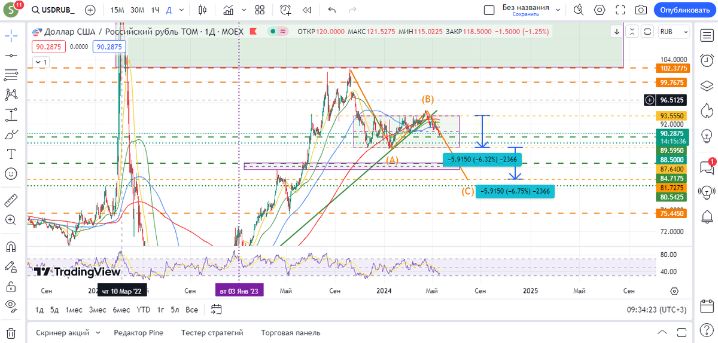Click the 93.5550 yellow price label
718x343 pixels.
673,115
